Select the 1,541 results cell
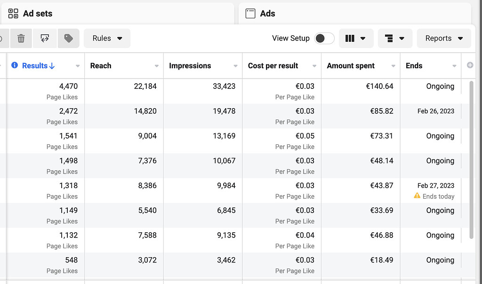 (x=46, y=141)
